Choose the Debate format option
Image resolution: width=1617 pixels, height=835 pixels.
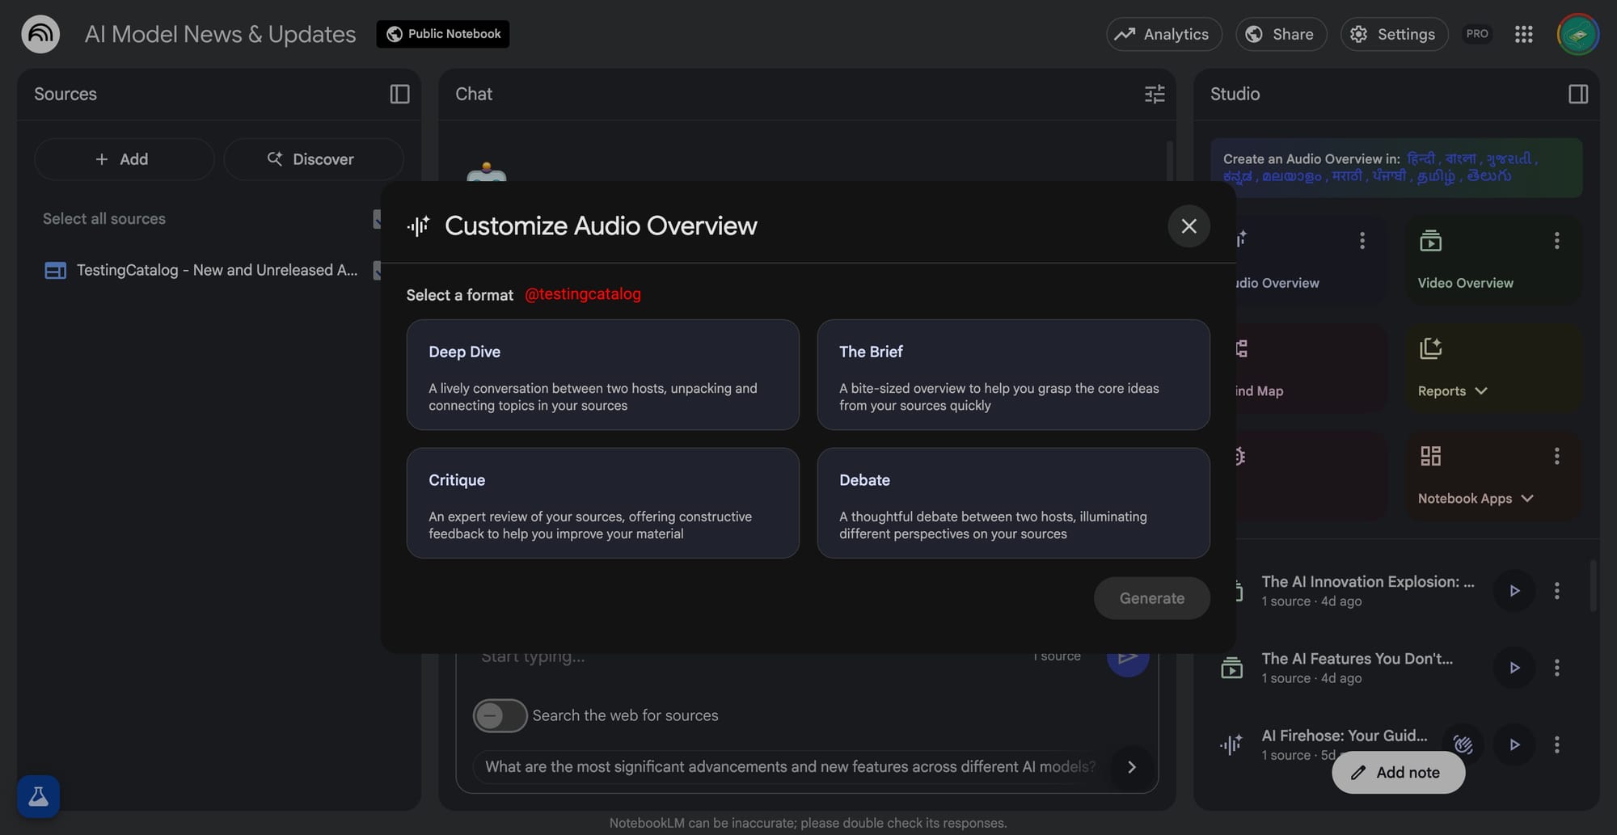(1012, 503)
